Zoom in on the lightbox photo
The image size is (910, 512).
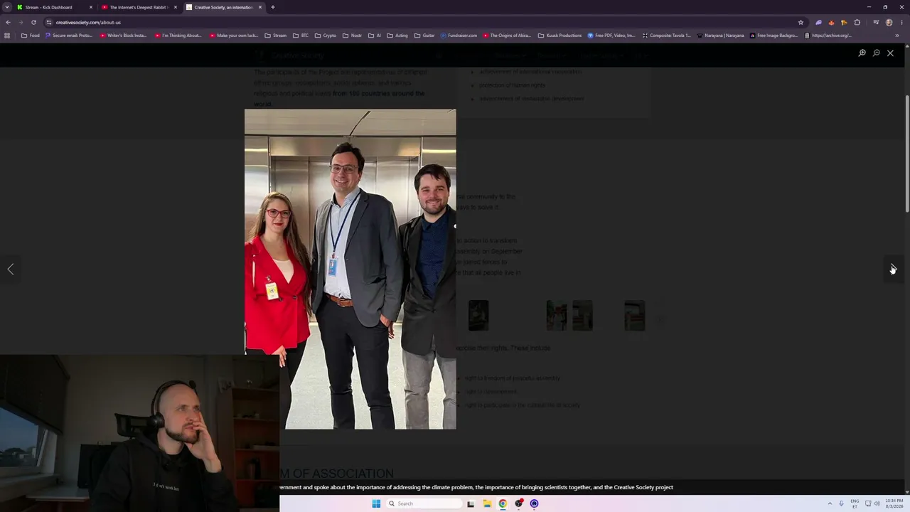(x=862, y=53)
